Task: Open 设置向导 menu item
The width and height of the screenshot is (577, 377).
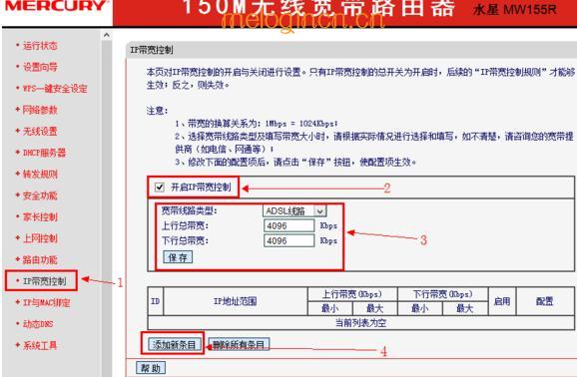Action: (x=40, y=67)
